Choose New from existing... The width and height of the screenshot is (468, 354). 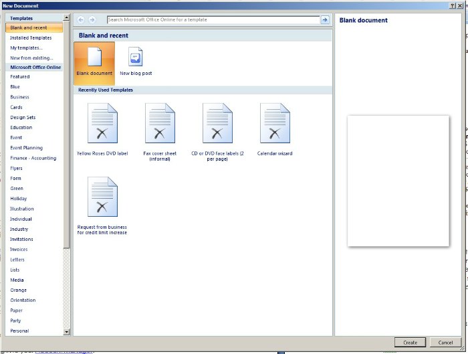[x=31, y=58]
